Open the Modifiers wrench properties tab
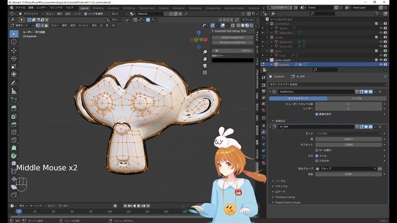397x223 pixels. [264, 132]
